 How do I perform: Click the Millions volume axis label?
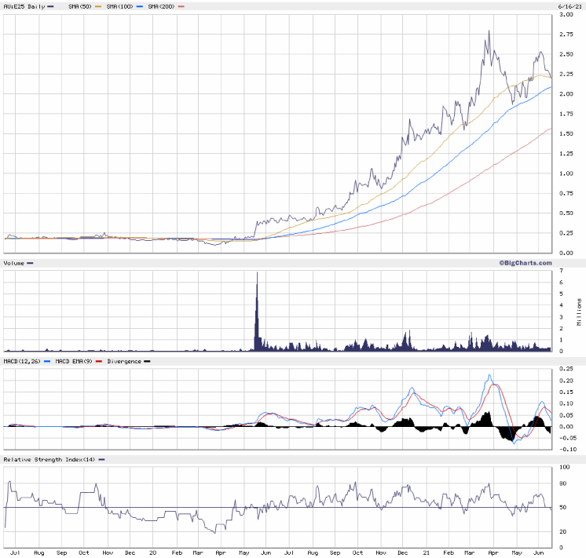(579, 312)
